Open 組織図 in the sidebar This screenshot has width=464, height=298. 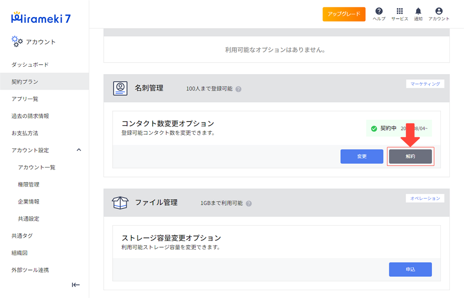tap(45, 253)
